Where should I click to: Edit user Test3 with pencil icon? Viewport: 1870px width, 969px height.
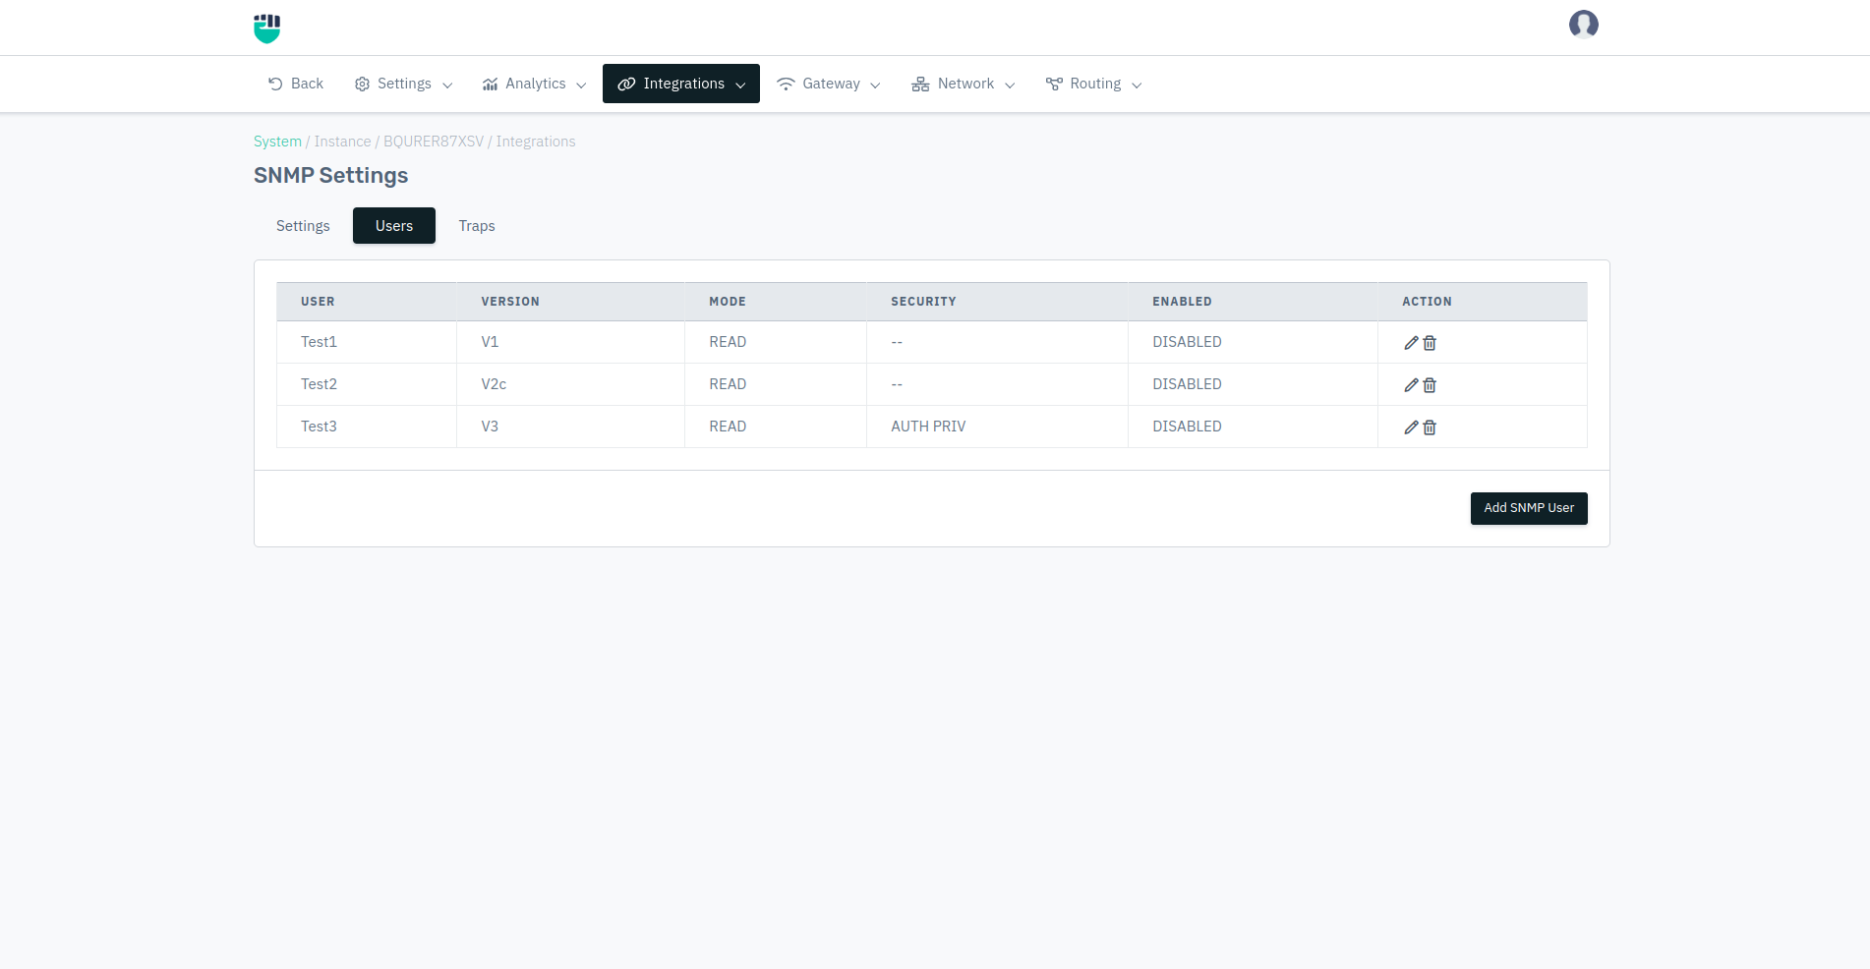pos(1411,427)
